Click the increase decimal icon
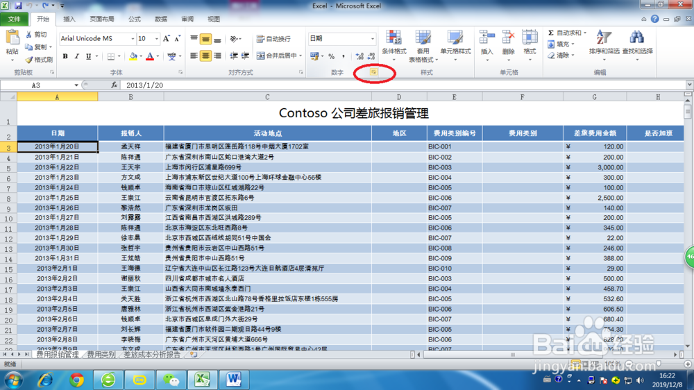This screenshot has height=390, width=694. (x=359, y=56)
